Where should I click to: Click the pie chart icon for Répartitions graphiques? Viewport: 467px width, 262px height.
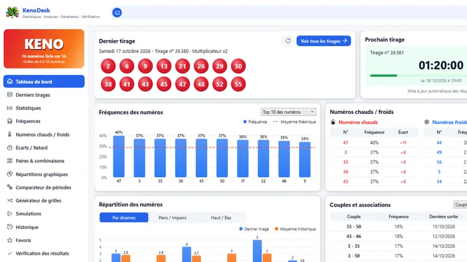pyautogui.click(x=10, y=174)
